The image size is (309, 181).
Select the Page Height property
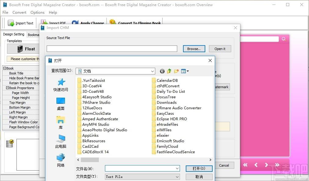(x=21, y=98)
